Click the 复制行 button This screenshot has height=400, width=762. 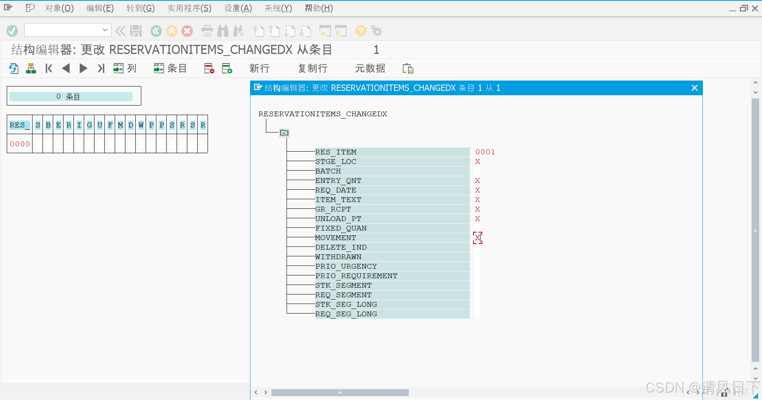[x=312, y=68]
